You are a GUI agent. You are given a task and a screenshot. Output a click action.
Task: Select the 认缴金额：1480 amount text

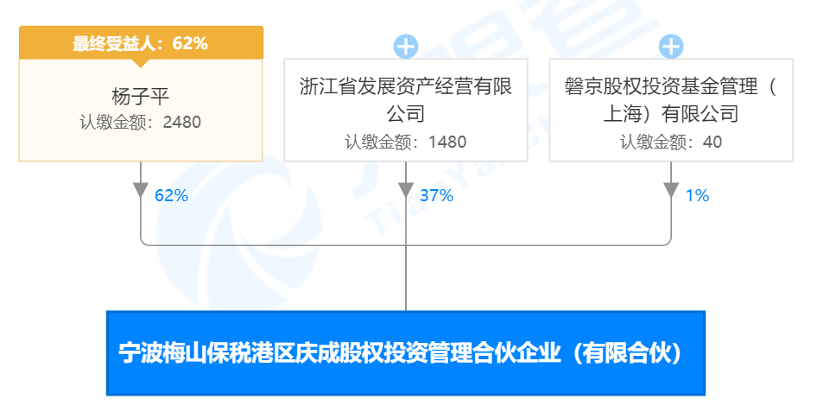405,142
